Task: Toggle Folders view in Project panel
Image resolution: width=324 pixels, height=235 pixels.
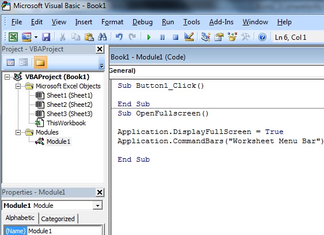Action: pyautogui.click(x=40, y=62)
